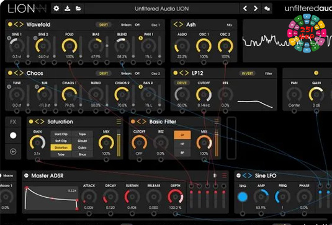Click the randomize dice icon

267,9
